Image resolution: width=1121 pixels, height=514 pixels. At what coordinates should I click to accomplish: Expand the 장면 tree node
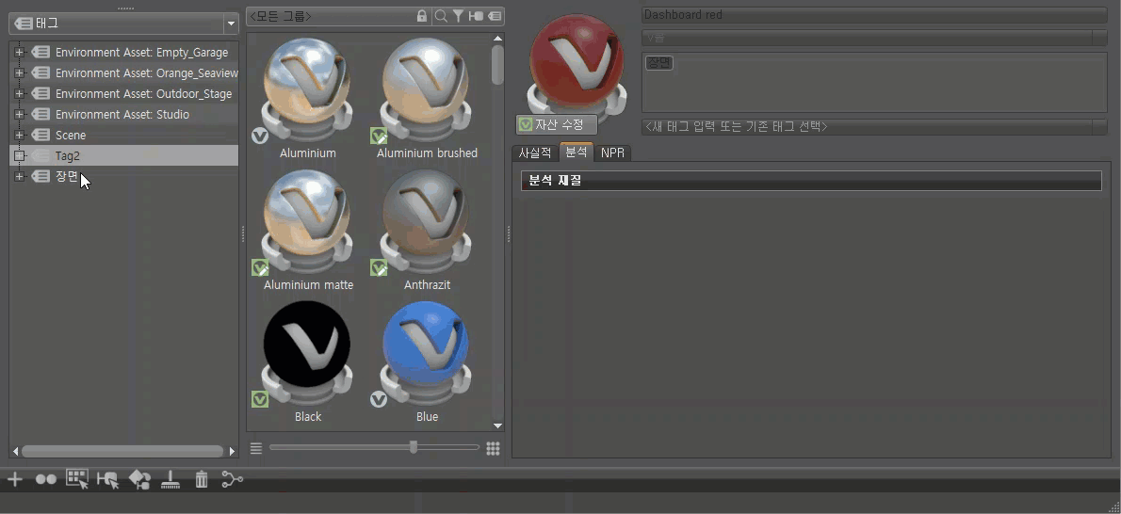click(19, 177)
